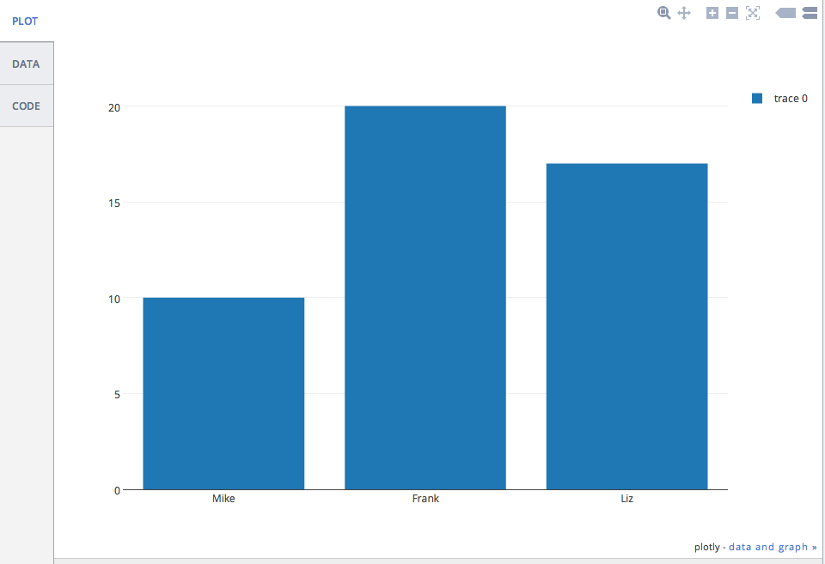Click the Liz x-axis label
Screen dimensions: 825x564
coord(626,498)
